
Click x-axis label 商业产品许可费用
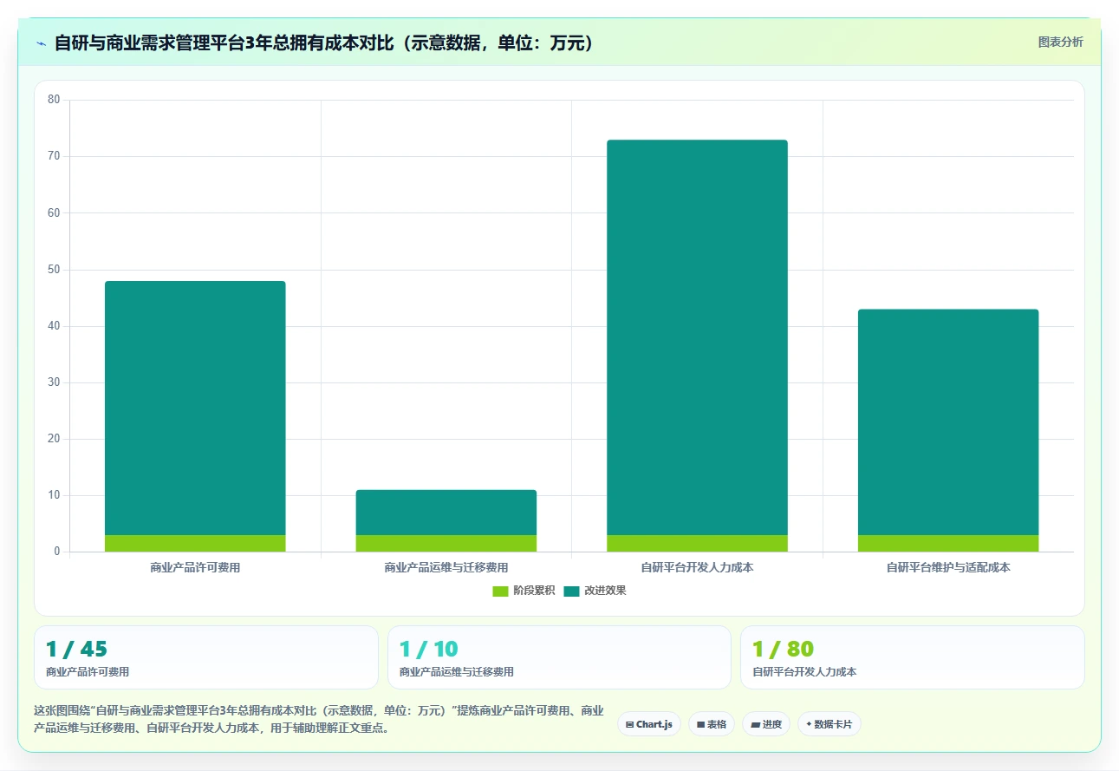195,568
